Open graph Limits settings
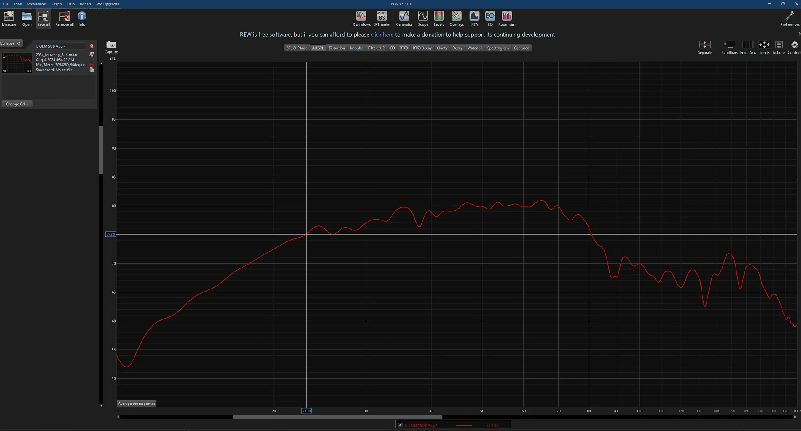 pyautogui.click(x=764, y=47)
